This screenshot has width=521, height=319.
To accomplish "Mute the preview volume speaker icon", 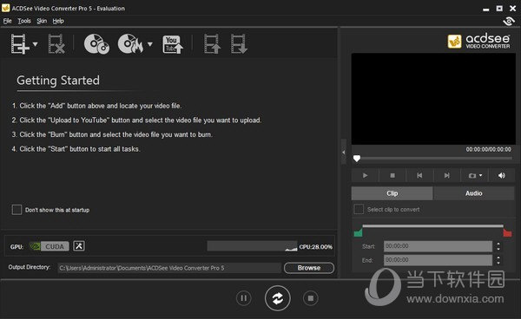I will pyautogui.click(x=502, y=175).
